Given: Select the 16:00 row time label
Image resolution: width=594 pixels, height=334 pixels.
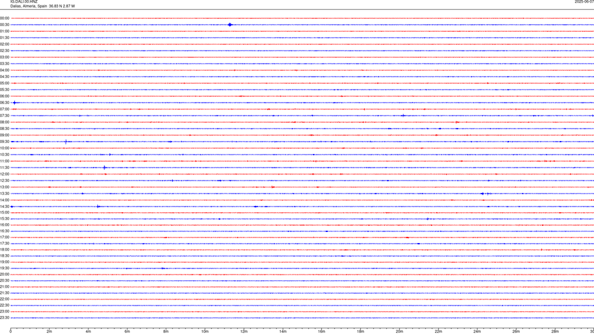Looking at the screenshot, I should click(x=4, y=225).
